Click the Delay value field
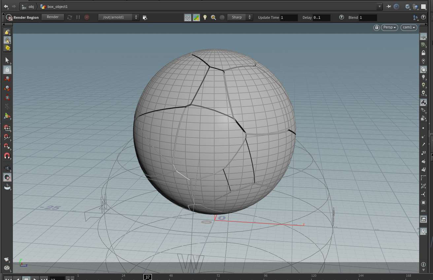Image resolution: width=433 pixels, height=280 pixels. click(x=321, y=17)
